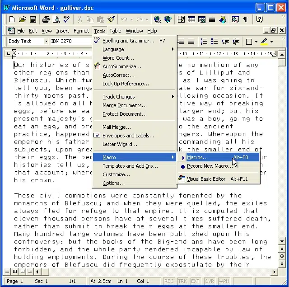
Task: Click the IBM 3270 font box
Action: point(71,41)
